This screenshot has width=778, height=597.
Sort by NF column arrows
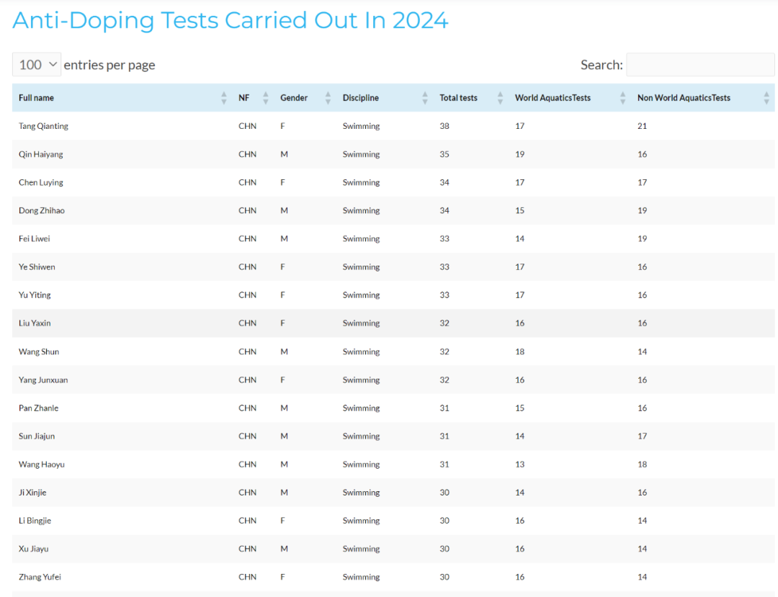tap(265, 98)
